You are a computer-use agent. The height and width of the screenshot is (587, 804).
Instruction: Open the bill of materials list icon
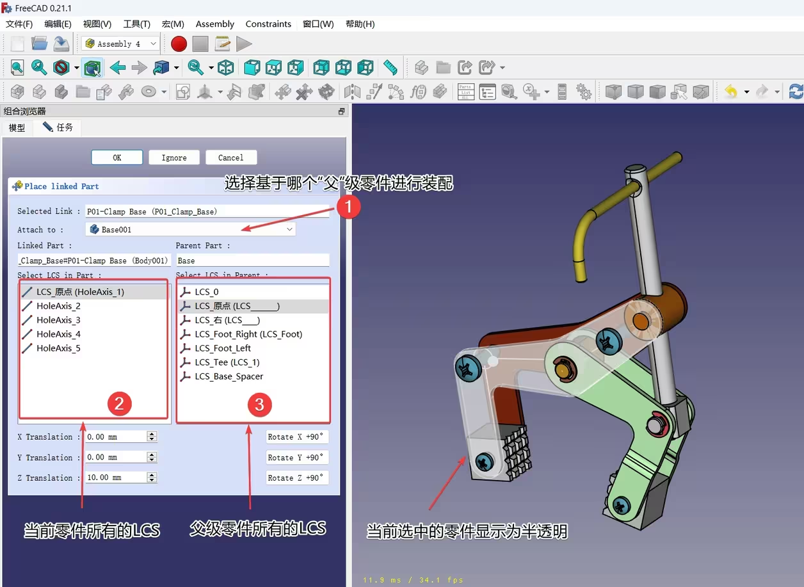coord(488,92)
